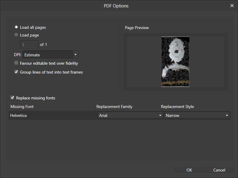Click the OK button

click(189, 170)
